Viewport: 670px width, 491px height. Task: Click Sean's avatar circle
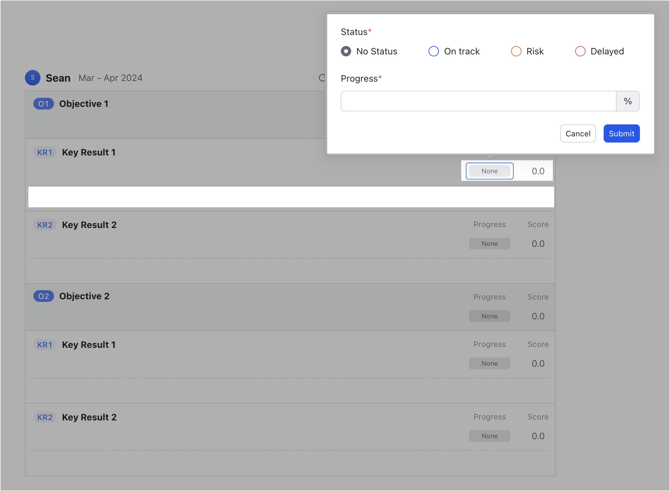pyautogui.click(x=32, y=78)
